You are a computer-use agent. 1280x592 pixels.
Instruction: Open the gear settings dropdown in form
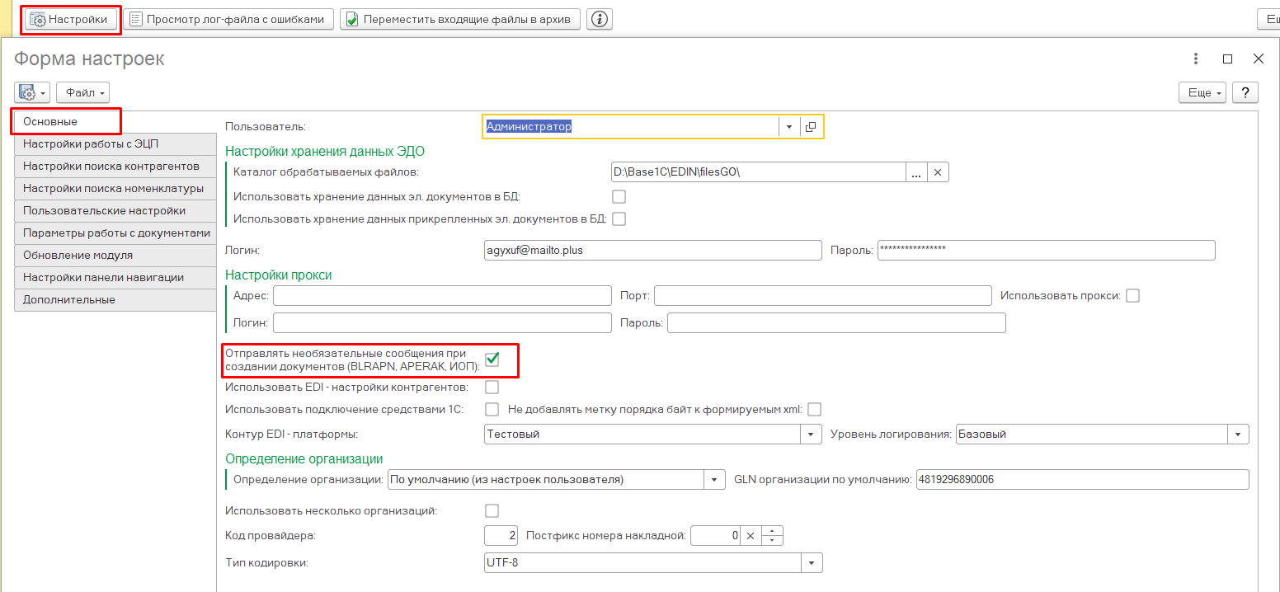coord(32,93)
